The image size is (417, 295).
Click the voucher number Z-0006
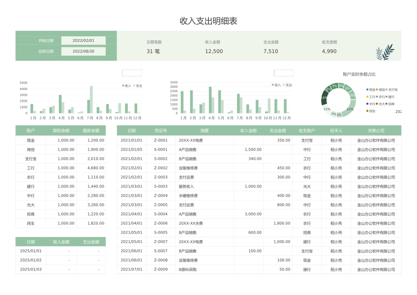161,223
